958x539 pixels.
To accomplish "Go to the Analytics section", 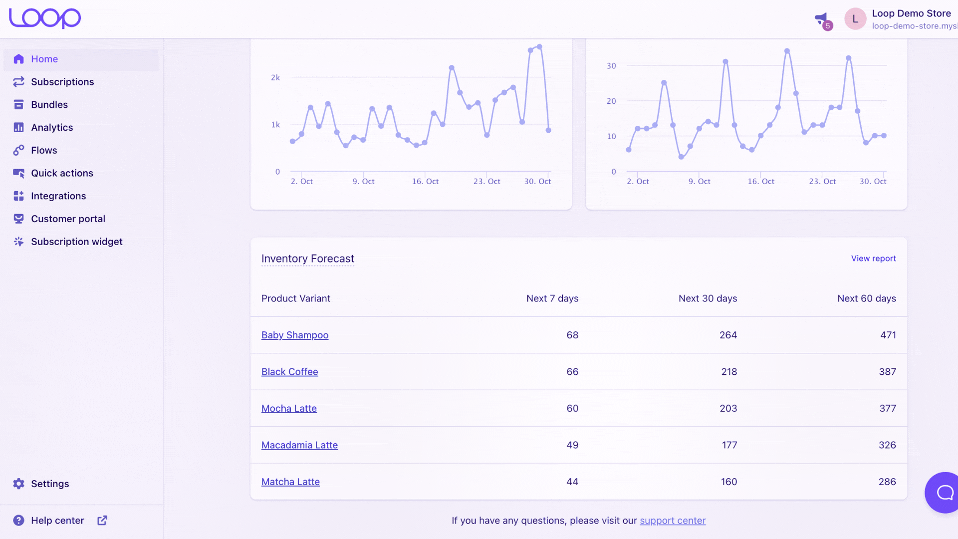I will 52,128.
